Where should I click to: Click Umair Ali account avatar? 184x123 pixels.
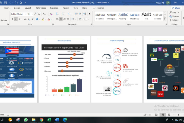pos(168,3)
